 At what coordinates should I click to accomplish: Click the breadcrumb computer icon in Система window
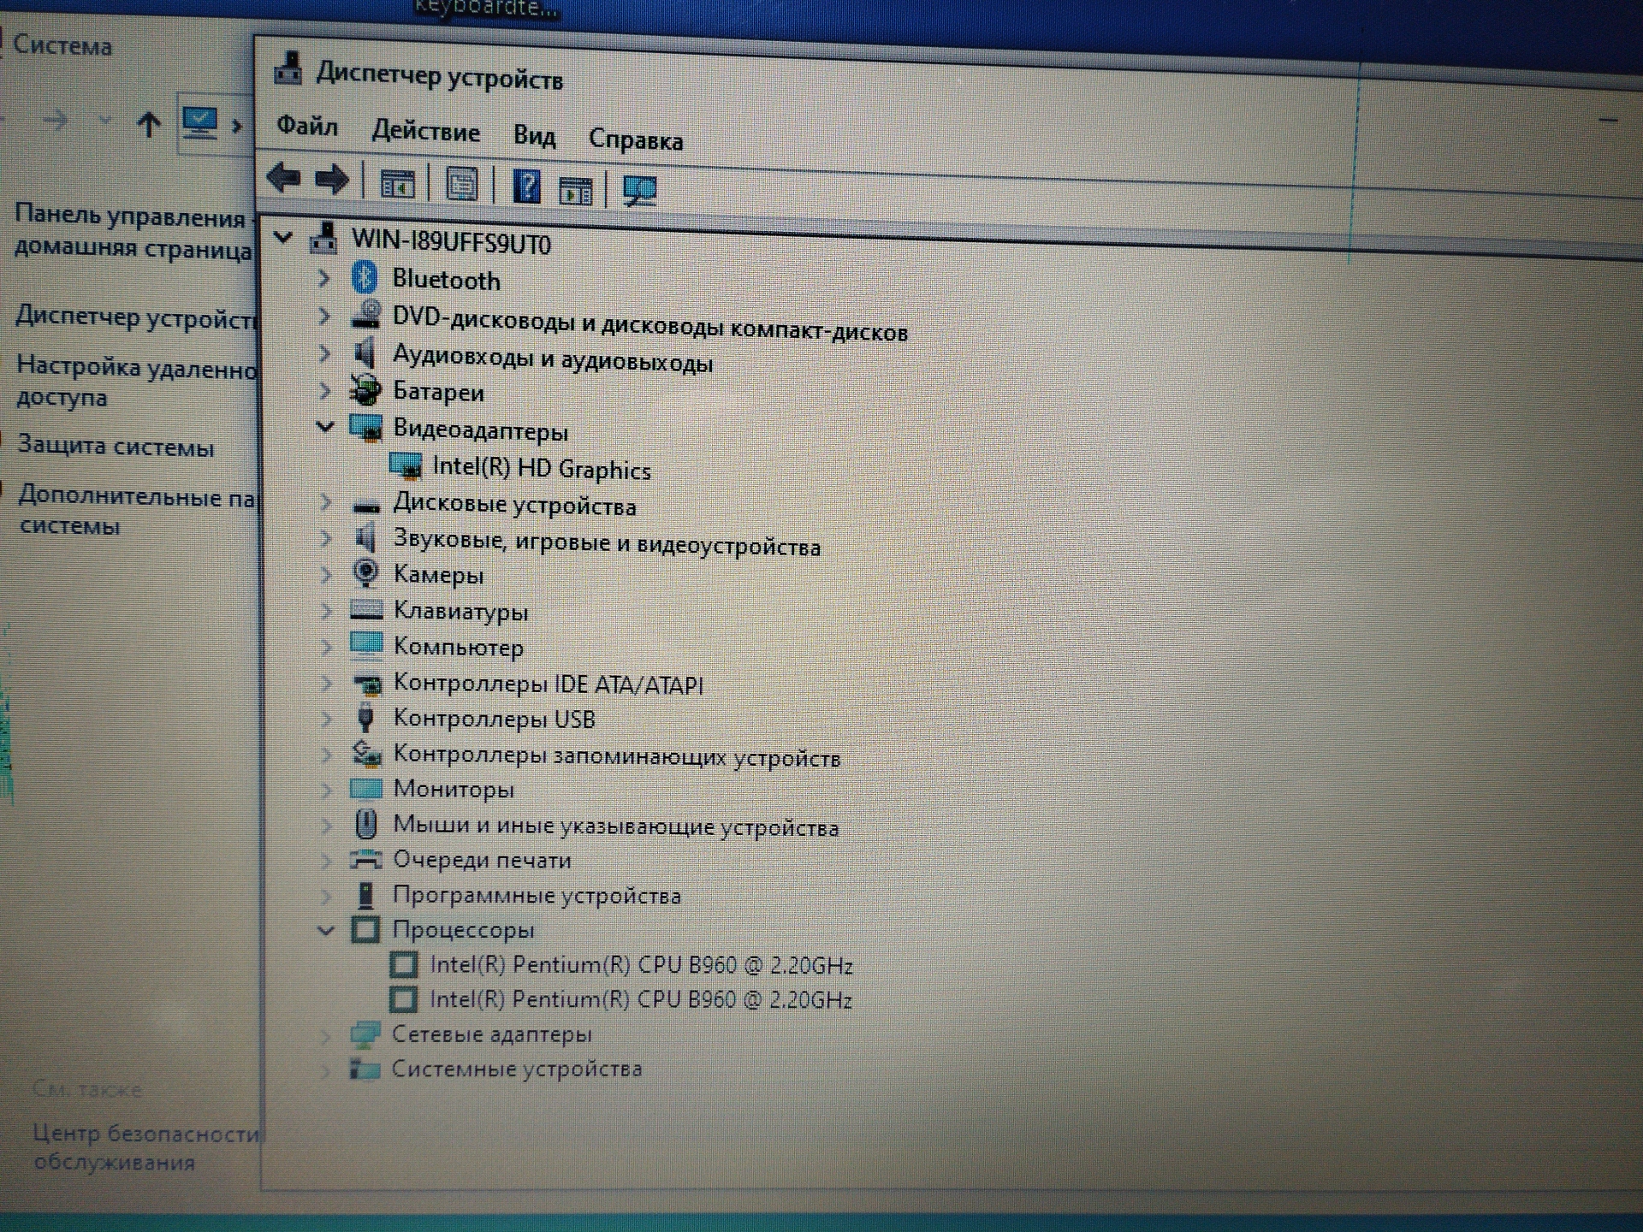[x=199, y=124]
